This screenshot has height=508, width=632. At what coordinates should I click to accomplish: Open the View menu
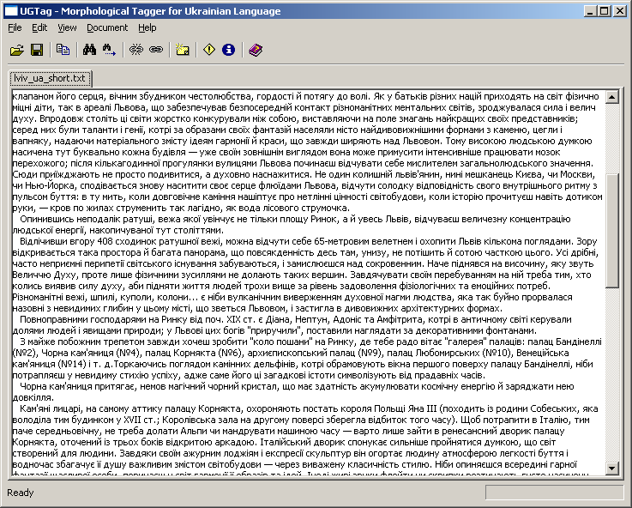tap(67, 27)
